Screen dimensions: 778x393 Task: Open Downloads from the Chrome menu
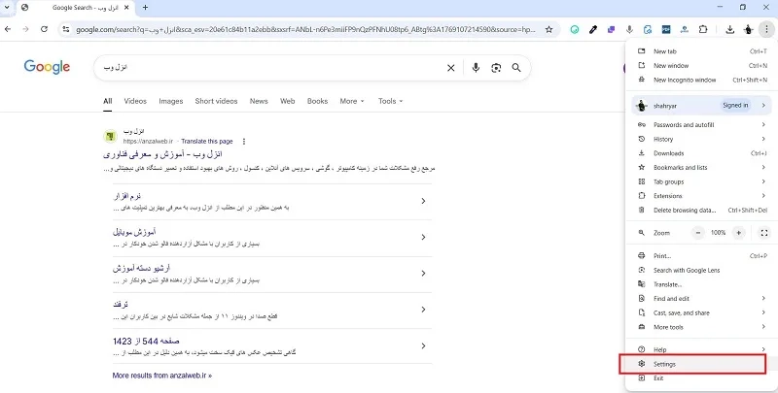point(701,153)
